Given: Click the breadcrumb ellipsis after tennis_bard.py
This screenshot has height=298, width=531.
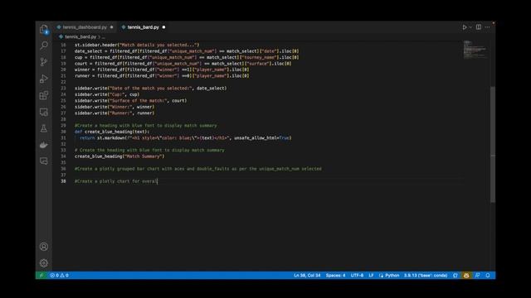Looking at the screenshot, I should [103, 36].
